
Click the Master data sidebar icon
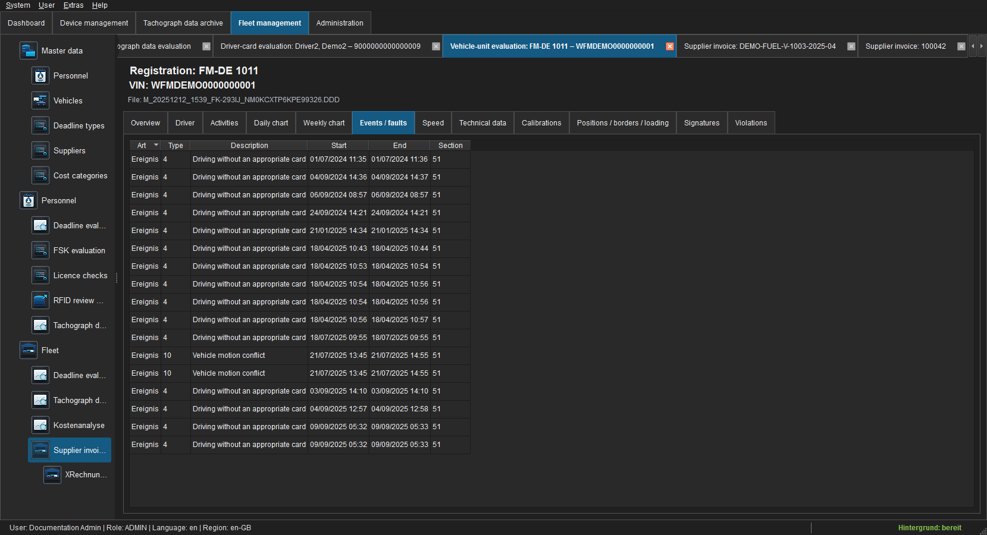[x=29, y=51]
